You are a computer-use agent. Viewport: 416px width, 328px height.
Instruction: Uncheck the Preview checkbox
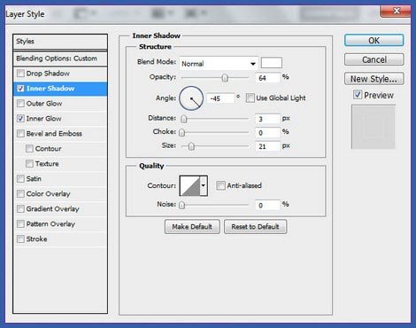click(358, 95)
